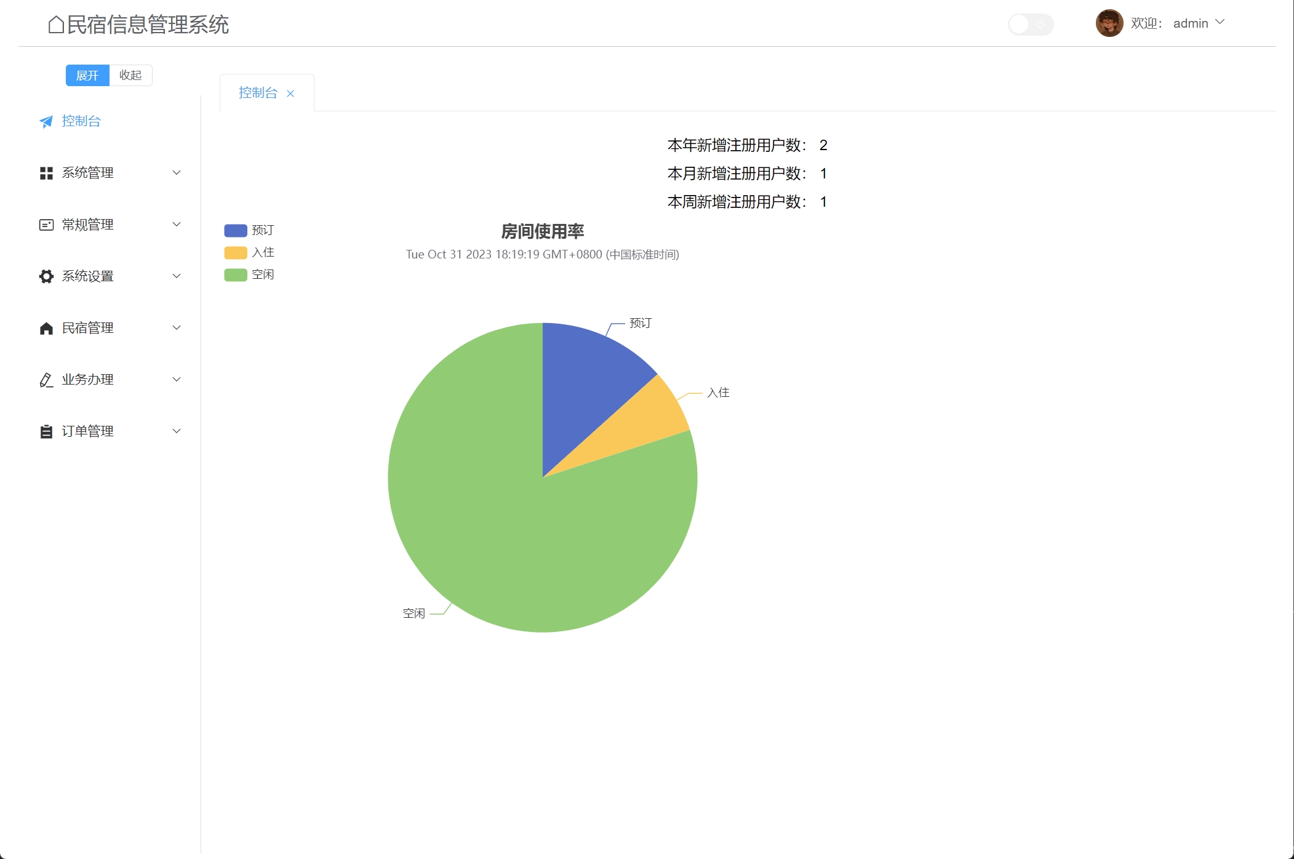Screen dimensions: 1294x859
Task: Switch to the 控制台 tab
Action: coord(258,93)
